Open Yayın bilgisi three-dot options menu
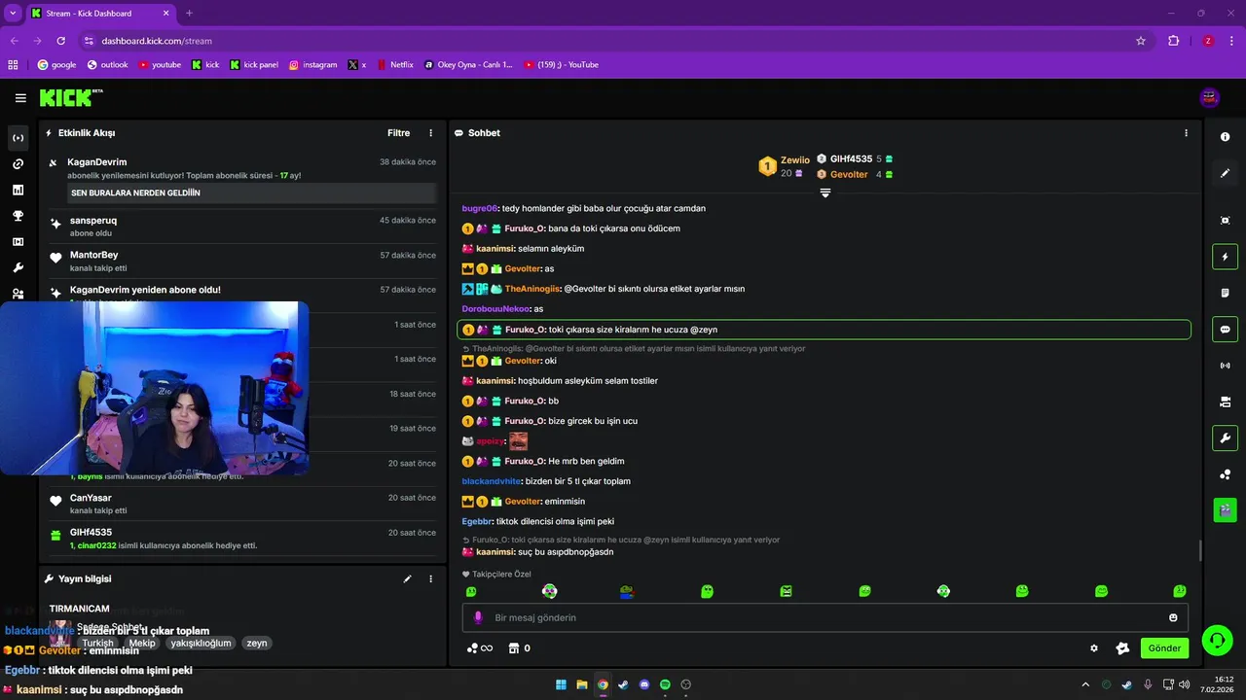 (x=431, y=578)
